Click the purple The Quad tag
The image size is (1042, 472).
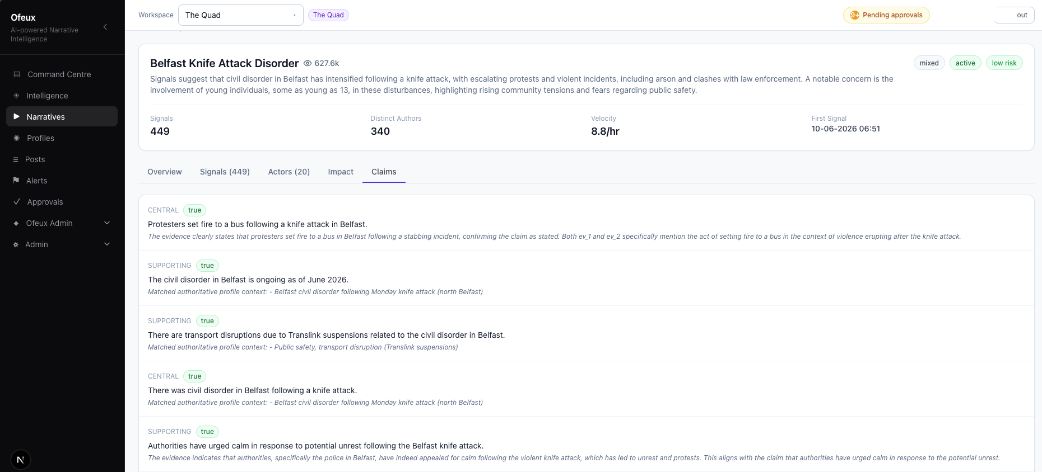point(328,15)
